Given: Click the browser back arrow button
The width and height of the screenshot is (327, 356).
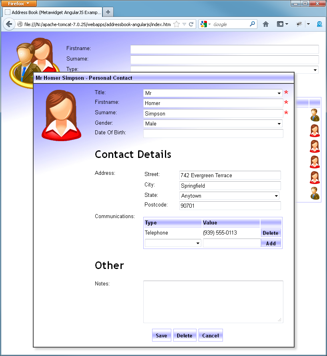Looking at the screenshot, I should coord(9,24).
